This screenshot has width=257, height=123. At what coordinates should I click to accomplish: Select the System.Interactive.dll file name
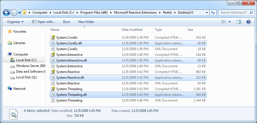[71, 60]
